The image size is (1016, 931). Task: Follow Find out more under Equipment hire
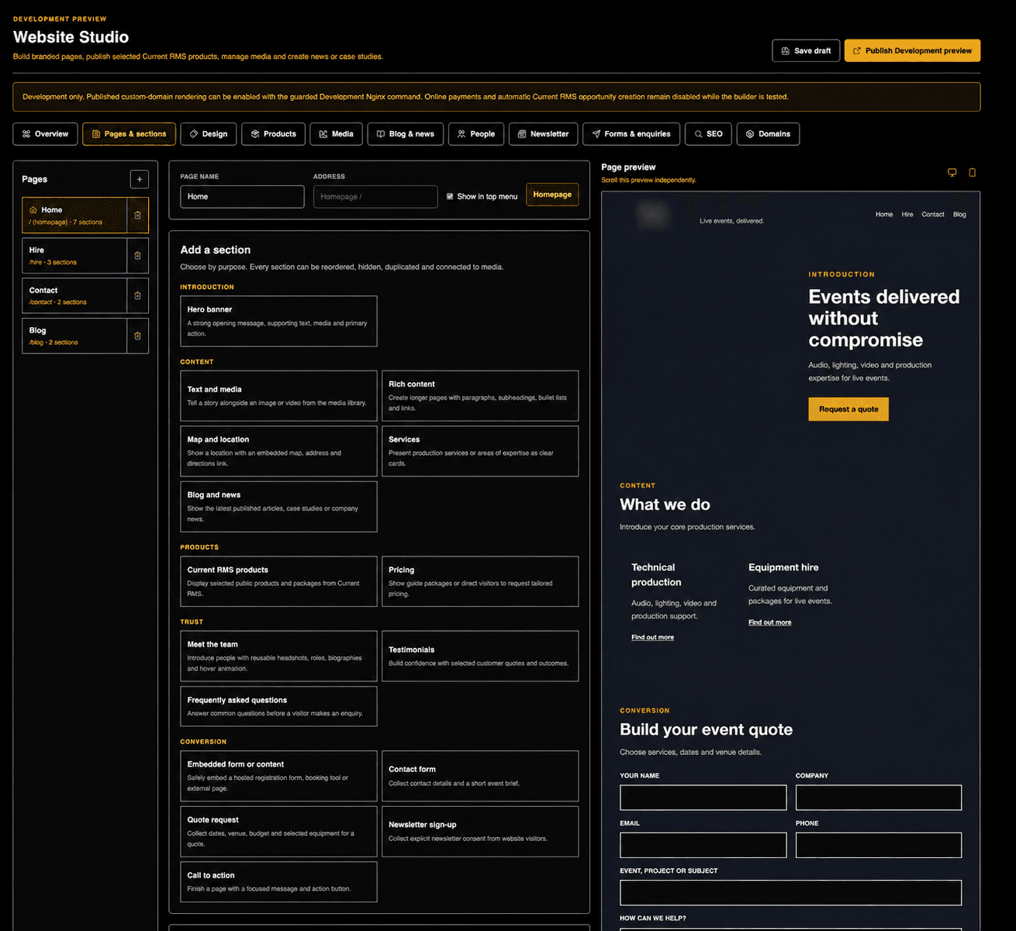point(769,622)
